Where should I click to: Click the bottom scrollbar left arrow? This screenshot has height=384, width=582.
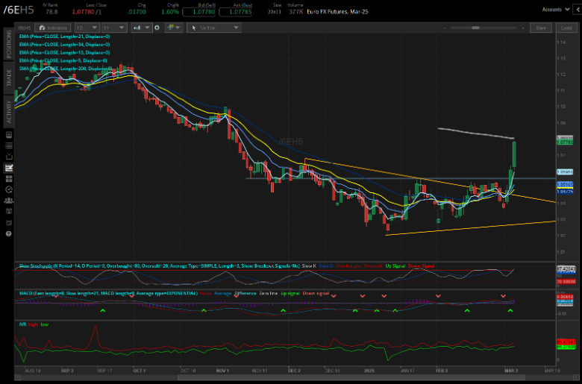point(17,378)
